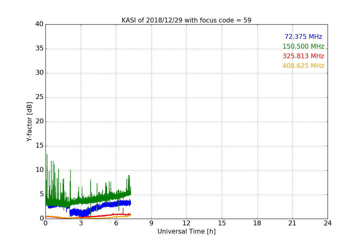This screenshot has height=243, width=364.
Task: Click the y-axis tick label '30'
Action: tap(39, 73)
